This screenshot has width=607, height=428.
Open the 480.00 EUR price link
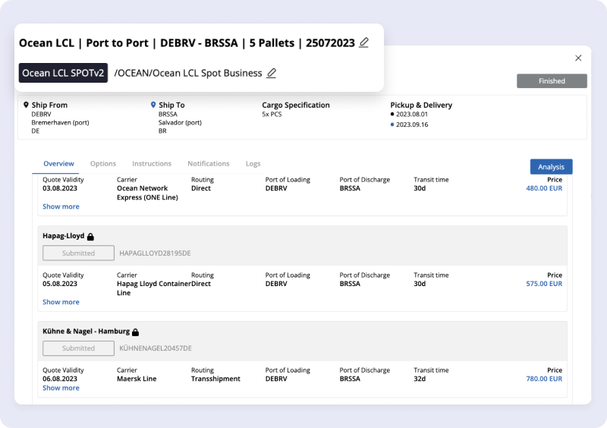(x=544, y=188)
